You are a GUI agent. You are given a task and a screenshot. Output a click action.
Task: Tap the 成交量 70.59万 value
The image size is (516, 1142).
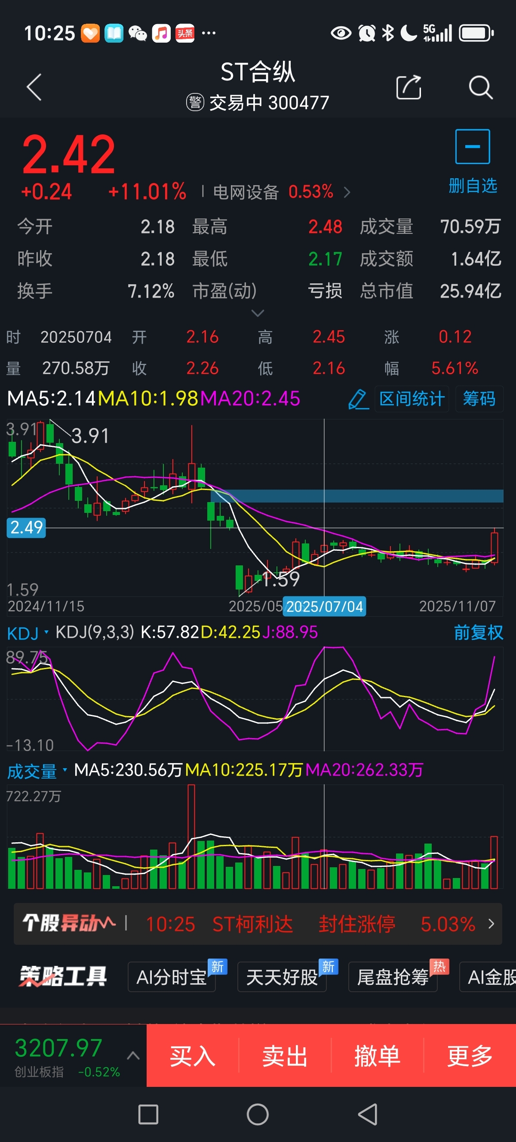point(470,227)
